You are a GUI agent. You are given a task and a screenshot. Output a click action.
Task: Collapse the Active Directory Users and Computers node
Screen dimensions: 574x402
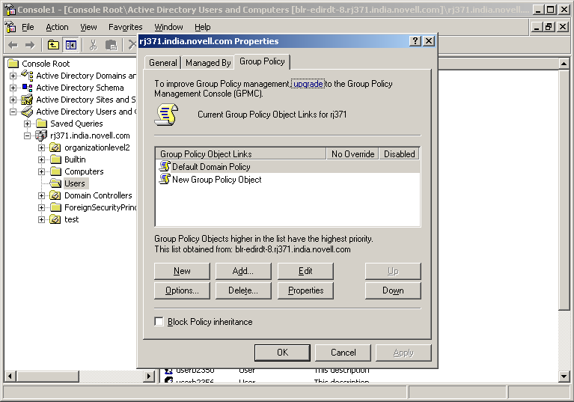click(13, 112)
